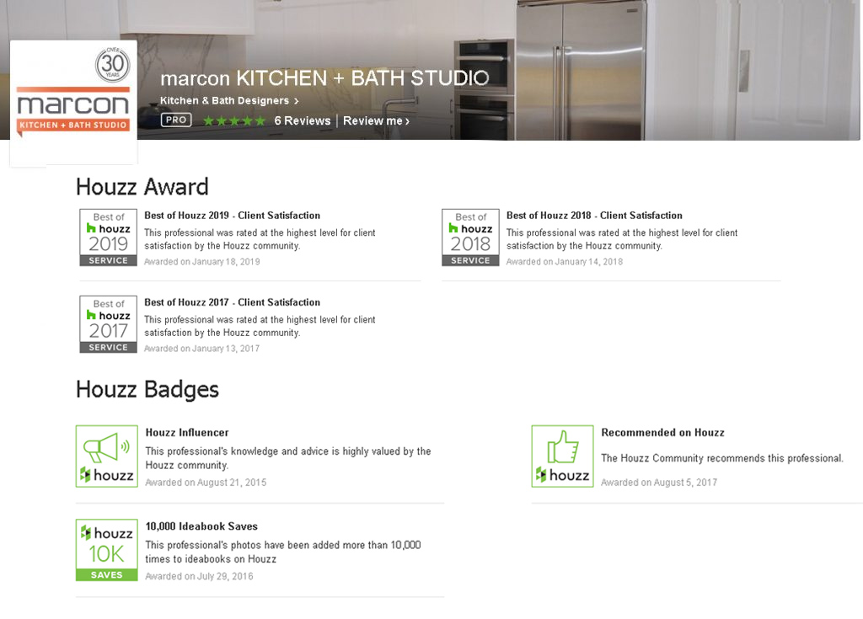The width and height of the screenshot is (863, 619).
Task: Click the marcon KITCHEN + BATH STUDIO title
Action: [324, 78]
